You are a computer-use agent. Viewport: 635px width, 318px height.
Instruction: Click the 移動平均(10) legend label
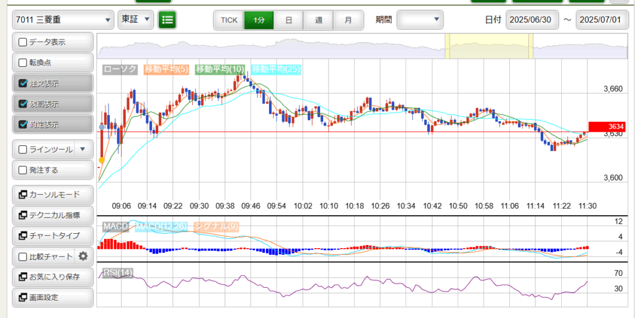point(220,69)
